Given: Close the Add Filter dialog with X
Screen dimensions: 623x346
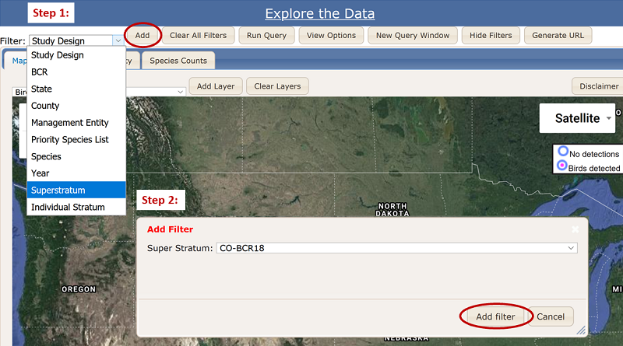Looking at the screenshot, I should click(575, 229).
